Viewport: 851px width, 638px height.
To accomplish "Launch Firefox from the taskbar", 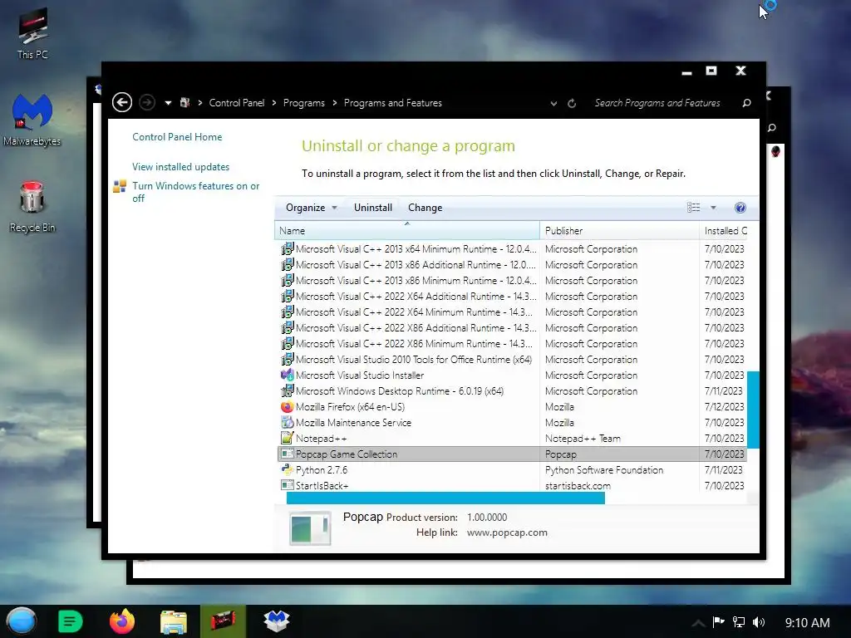I will pos(122,621).
